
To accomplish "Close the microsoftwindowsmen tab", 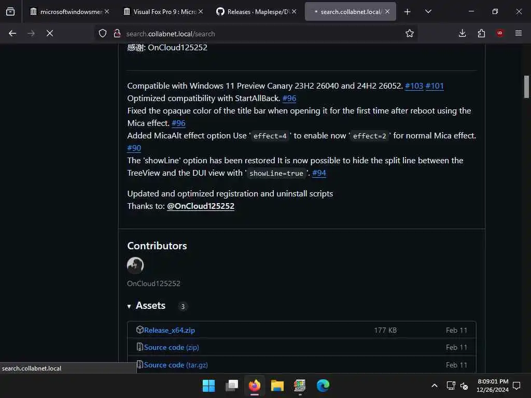I will point(107,11).
